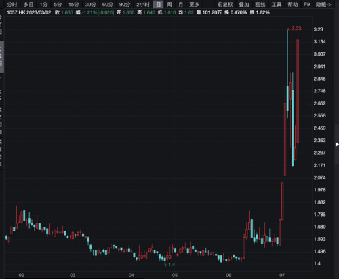The height and width of the screenshot is (279, 339).
Task: Expand the side panel with the right arrow
Action: click(337, 144)
